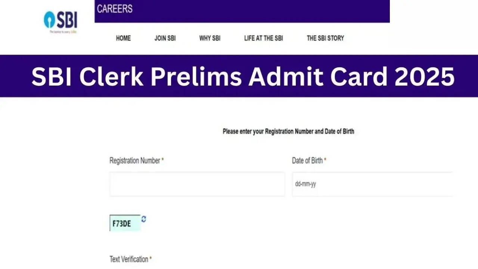Go to the JOIN SBI page
This screenshot has height=269, width=478.
(165, 38)
